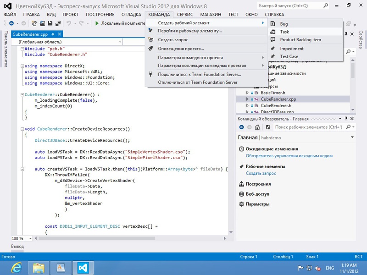
Task: Click the Save All toolbar icon
Action: coord(58,23)
